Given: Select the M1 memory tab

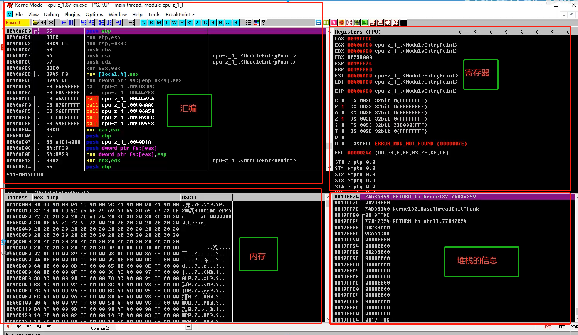Looking at the screenshot, I should (9, 327).
